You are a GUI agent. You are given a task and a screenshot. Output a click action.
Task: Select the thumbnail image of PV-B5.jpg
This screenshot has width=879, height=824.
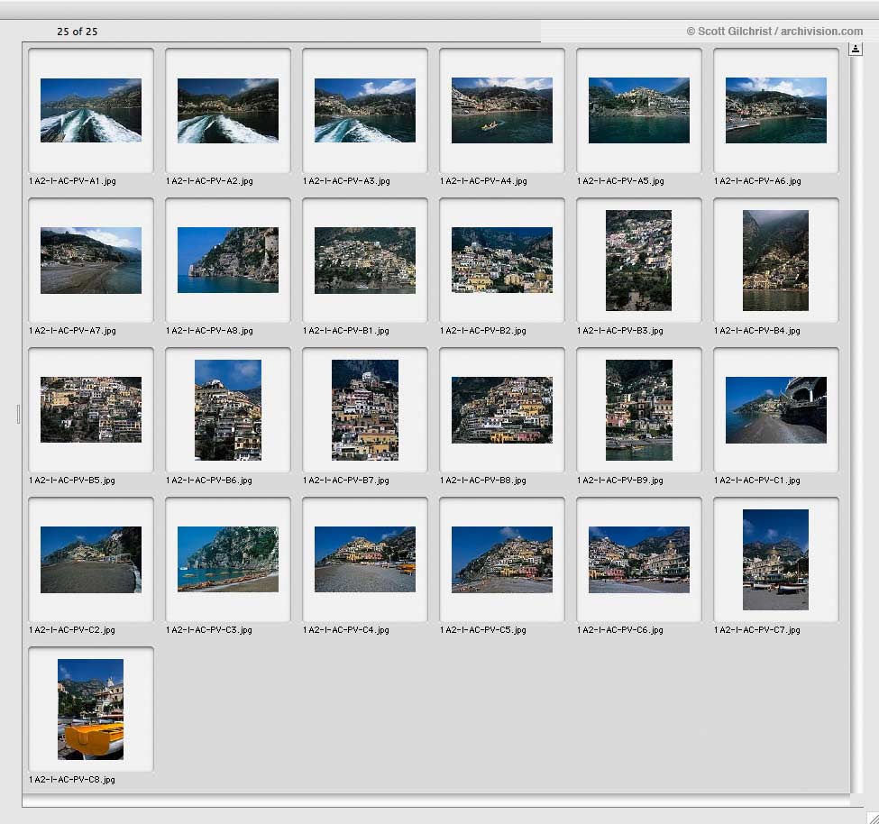pyautogui.click(x=91, y=409)
